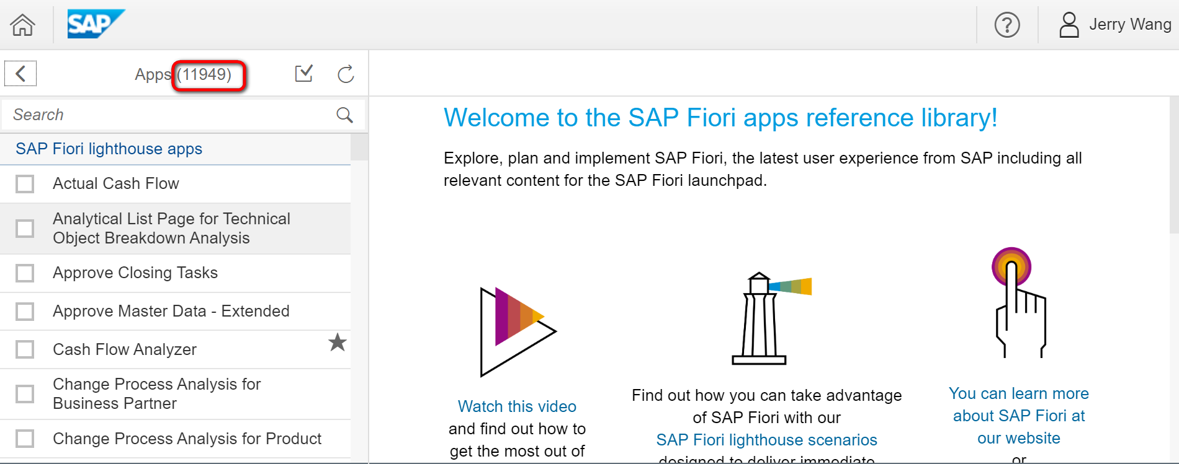Check Analytical List Page for Technical Object checkbox

tap(25, 229)
